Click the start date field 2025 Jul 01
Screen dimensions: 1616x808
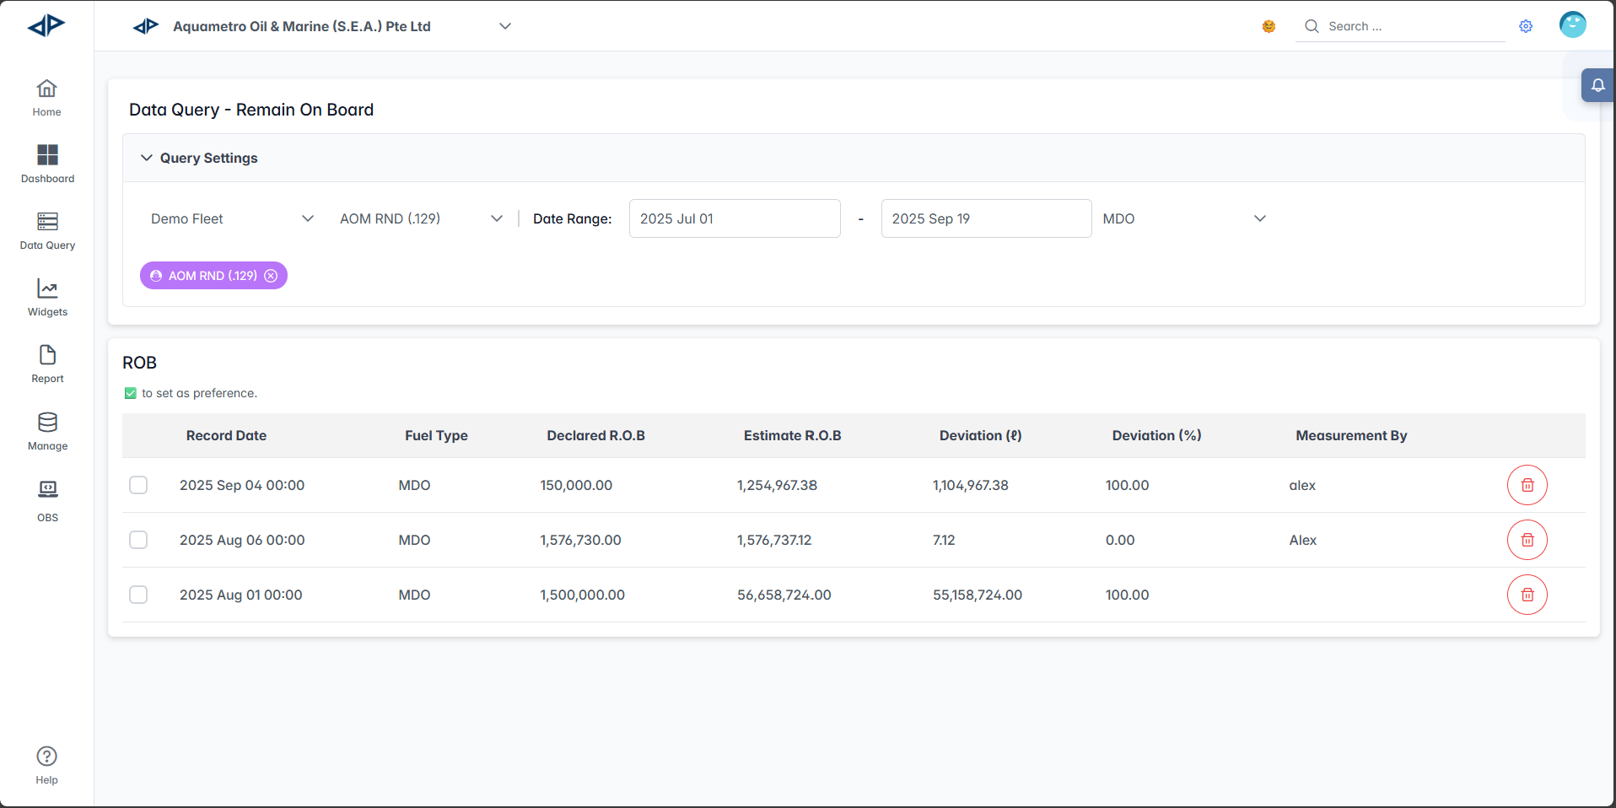click(734, 218)
